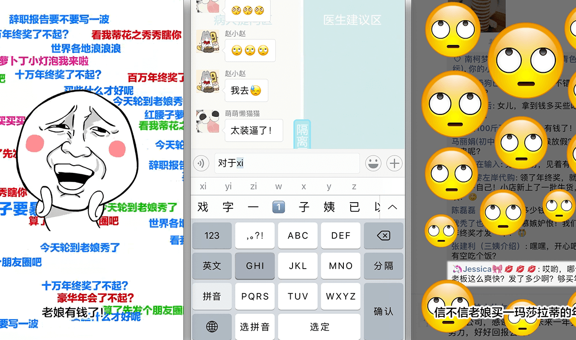Tap the TUV key
This screenshot has height=340, width=576.
[x=298, y=296]
